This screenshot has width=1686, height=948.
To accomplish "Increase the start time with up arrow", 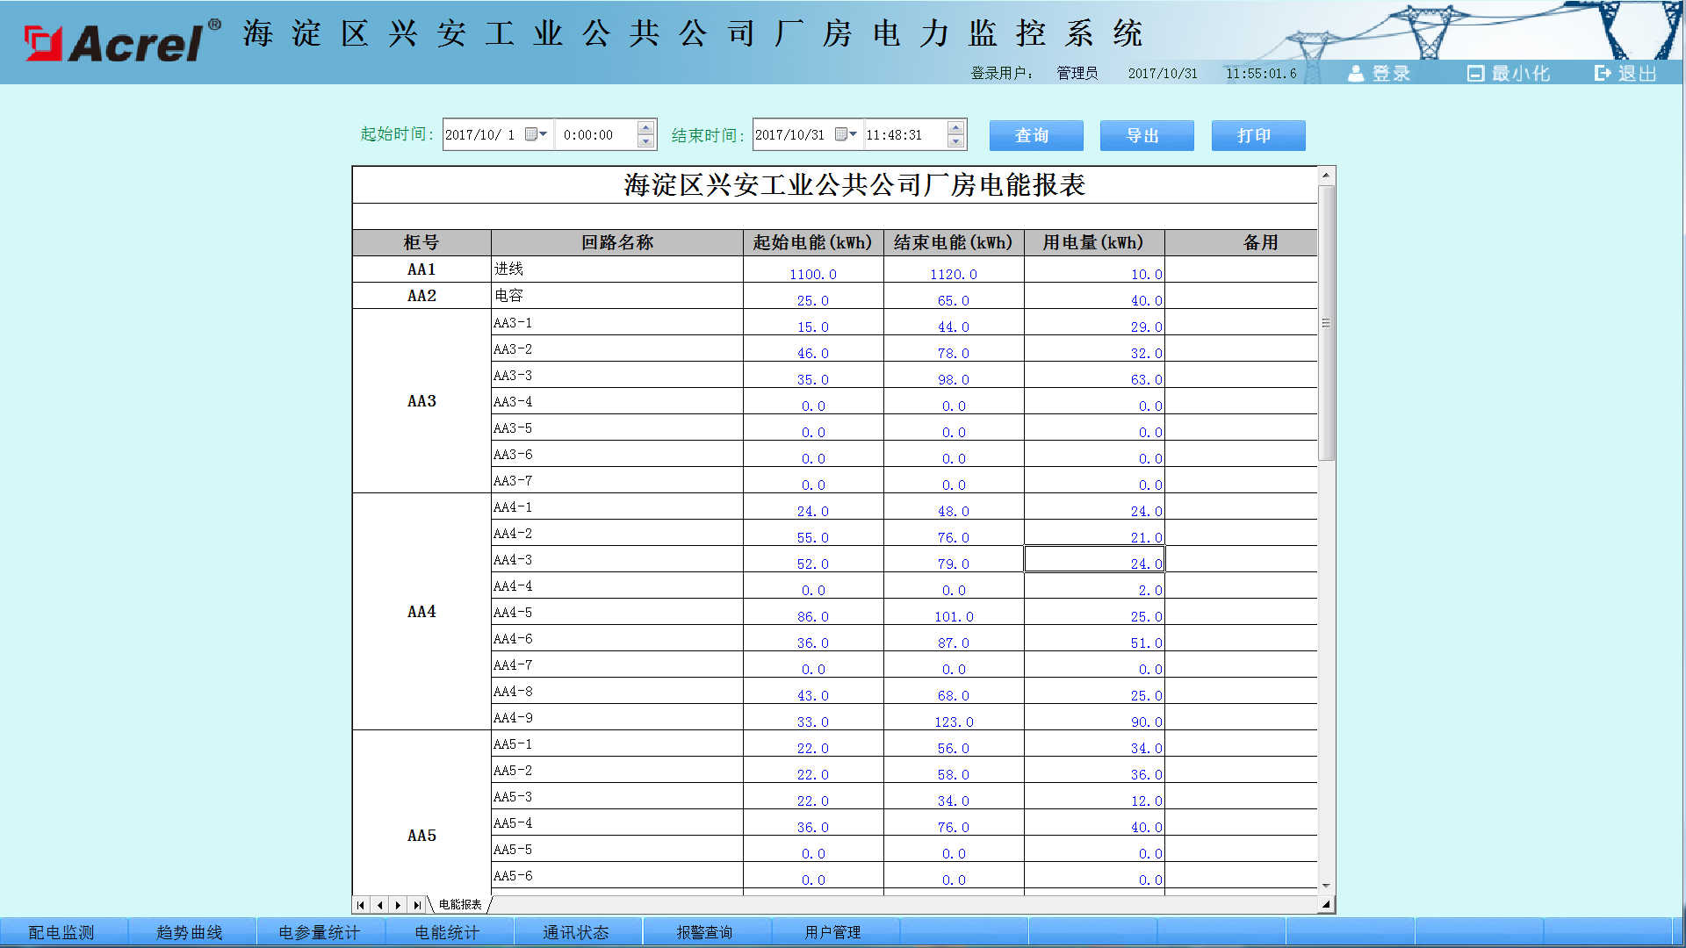I will tap(645, 128).
